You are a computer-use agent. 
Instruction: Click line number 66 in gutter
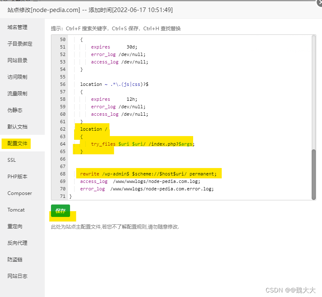[x=63, y=159]
